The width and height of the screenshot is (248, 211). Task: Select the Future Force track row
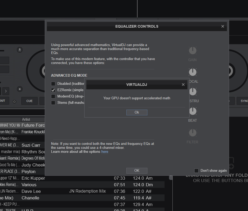pyautogui.click(x=22, y=125)
